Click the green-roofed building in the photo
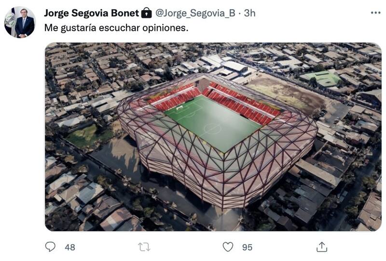This screenshot has width=386, height=261. tap(322, 78)
